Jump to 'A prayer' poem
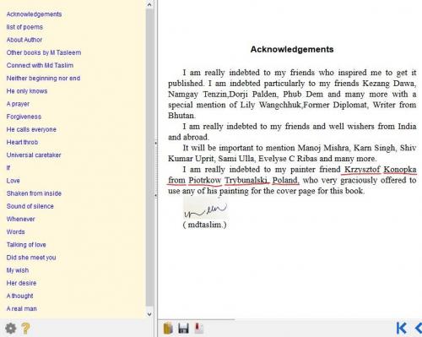This screenshot has height=337, width=422. (18, 104)
